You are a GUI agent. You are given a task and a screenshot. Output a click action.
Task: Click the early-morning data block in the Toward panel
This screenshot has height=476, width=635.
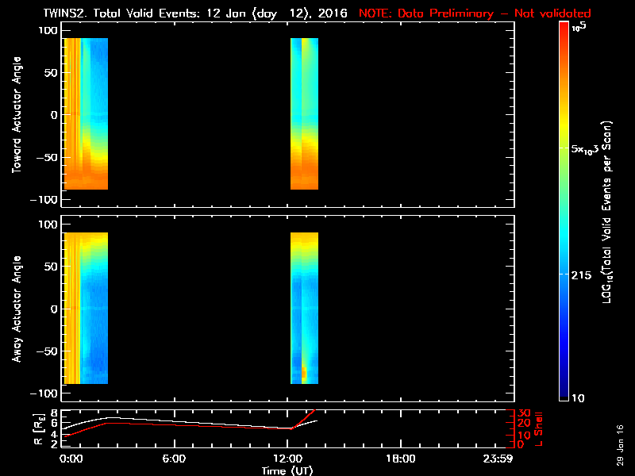(86, 113)
